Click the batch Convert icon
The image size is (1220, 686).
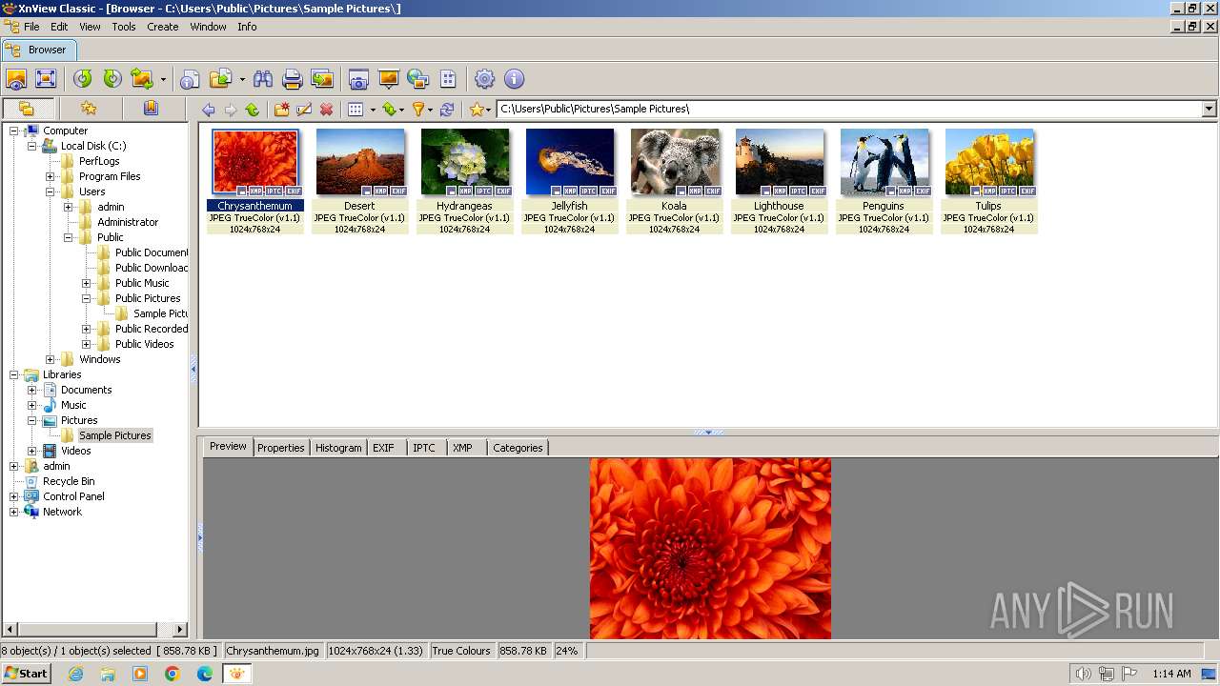point(322,79)
